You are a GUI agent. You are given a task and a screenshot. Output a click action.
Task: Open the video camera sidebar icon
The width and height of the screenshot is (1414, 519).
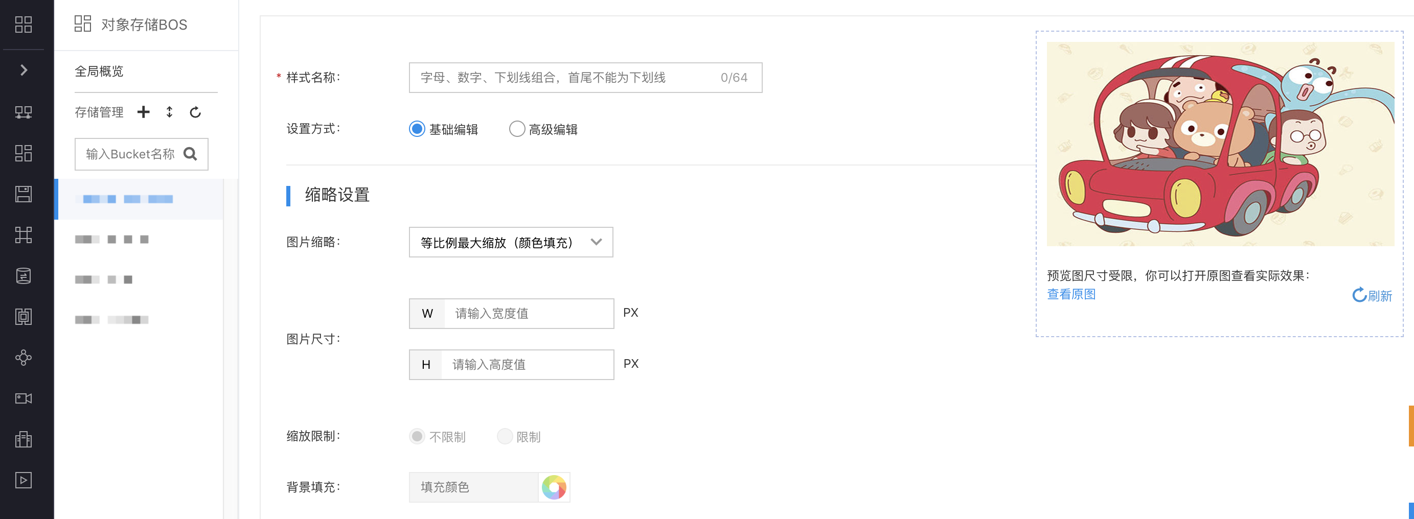point(24,398)
